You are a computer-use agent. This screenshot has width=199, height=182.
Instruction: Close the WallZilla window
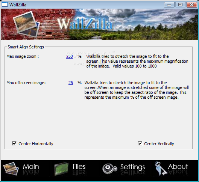coord(191,5)
